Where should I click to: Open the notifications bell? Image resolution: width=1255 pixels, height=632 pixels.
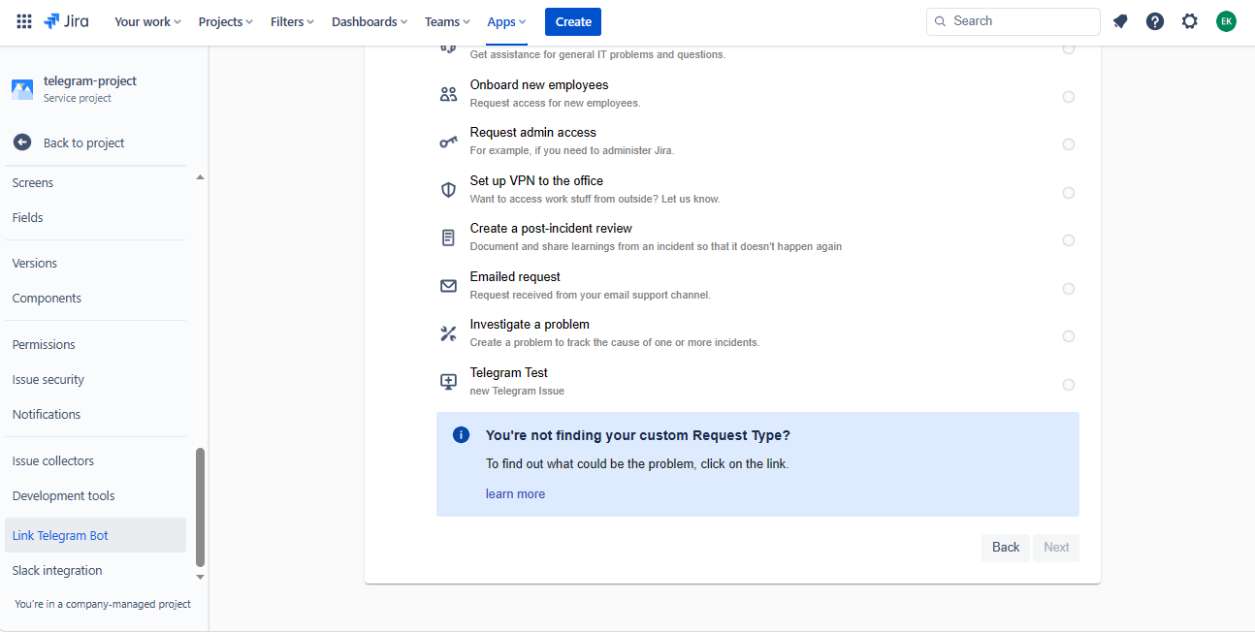click(x=1120, y=21)
